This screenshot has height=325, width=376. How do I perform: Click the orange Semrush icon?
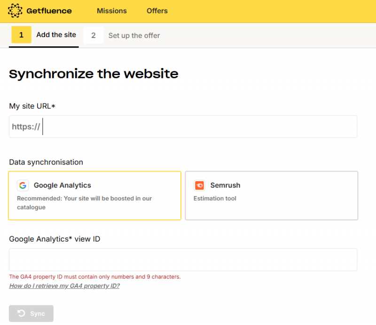[200, 185]
